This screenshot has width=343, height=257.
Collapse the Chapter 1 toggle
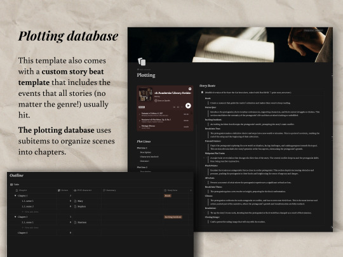[x=15, y=195]
